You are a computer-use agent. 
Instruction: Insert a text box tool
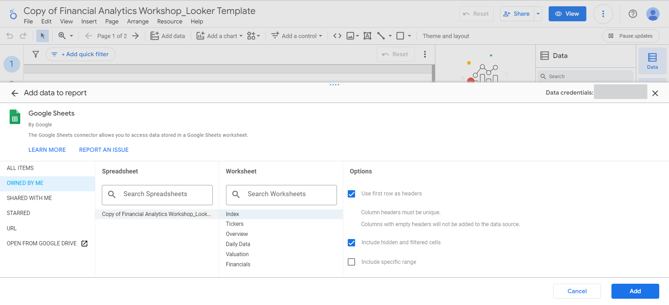tap(367, 36)
